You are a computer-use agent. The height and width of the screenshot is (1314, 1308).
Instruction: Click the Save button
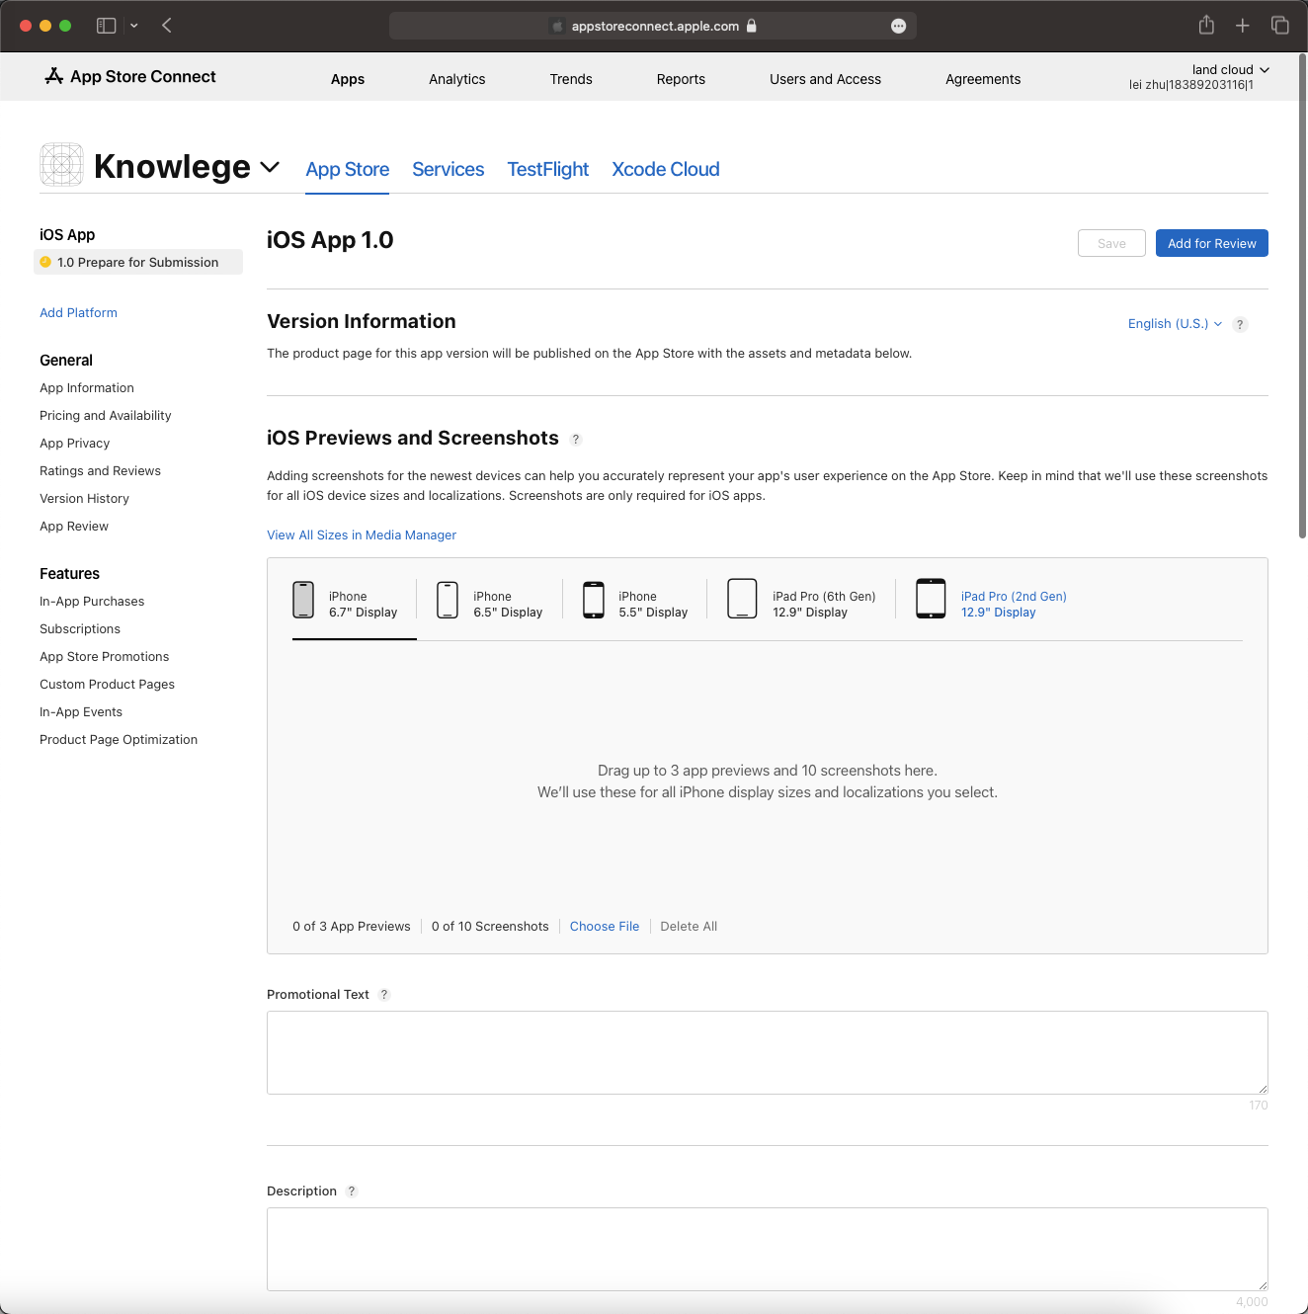(1111, 243)
